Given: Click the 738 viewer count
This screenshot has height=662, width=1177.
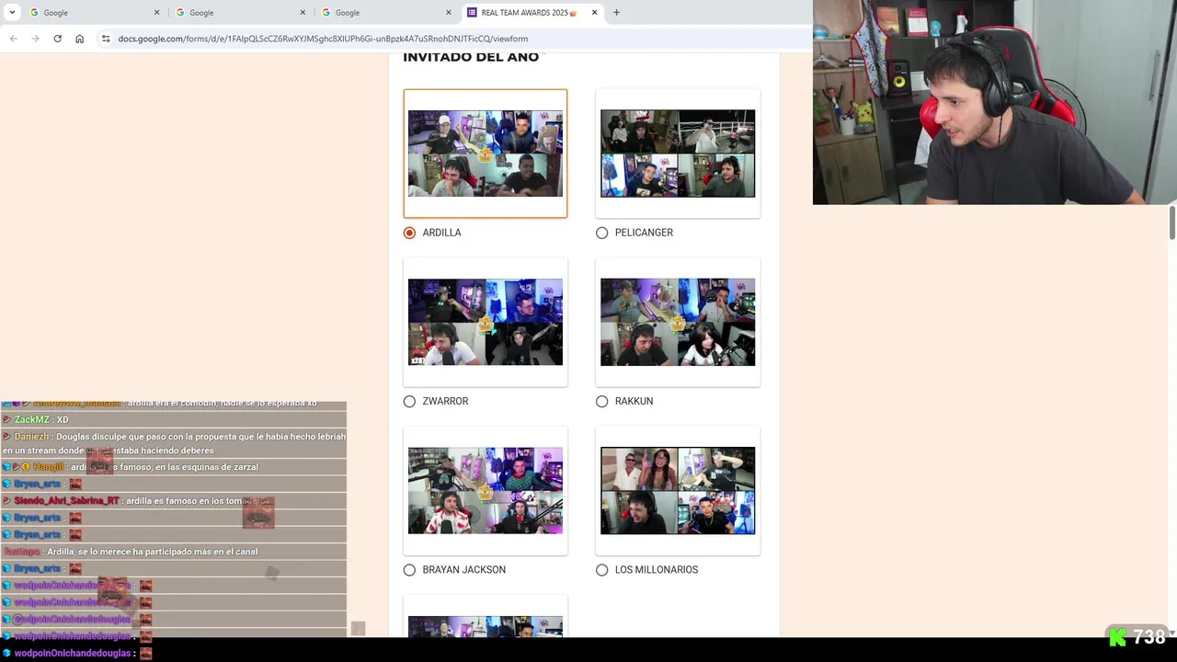Looking at the screenshot, I should click(1149, 636).
